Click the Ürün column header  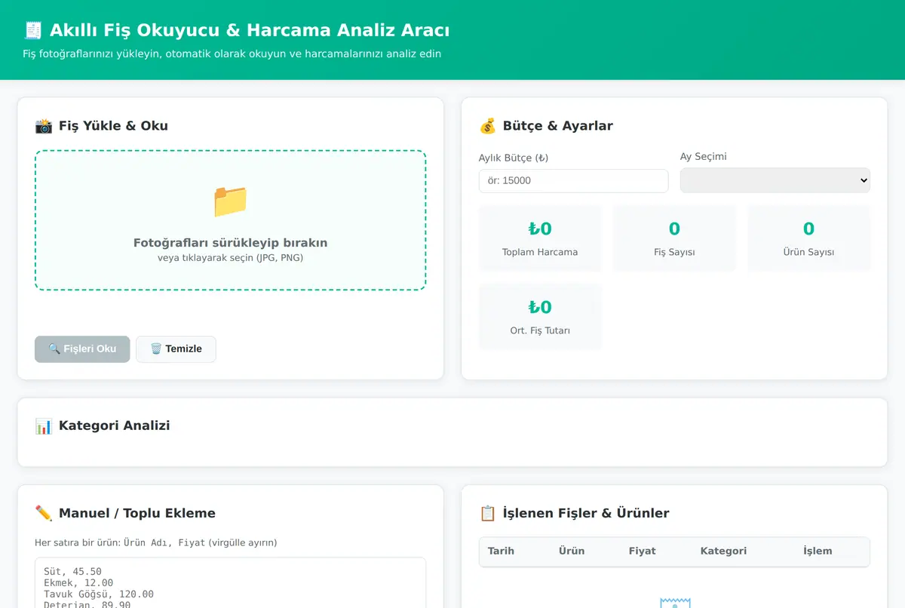[572, 551]
